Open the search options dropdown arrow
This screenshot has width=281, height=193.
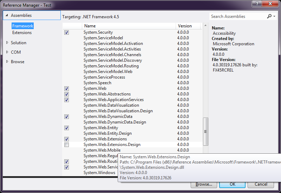[274, 16]
